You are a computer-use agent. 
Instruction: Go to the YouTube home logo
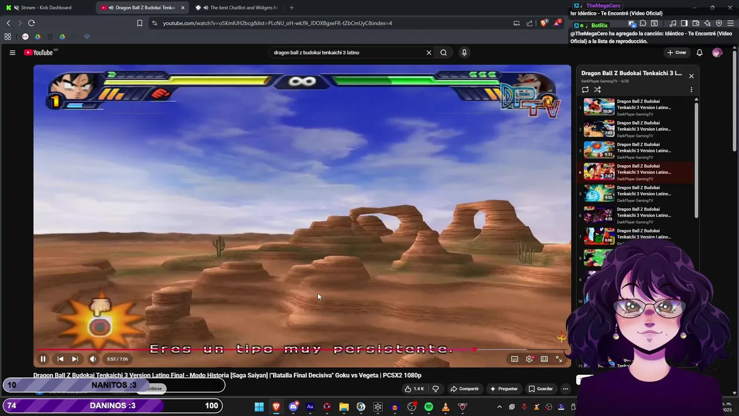[39, 53]
